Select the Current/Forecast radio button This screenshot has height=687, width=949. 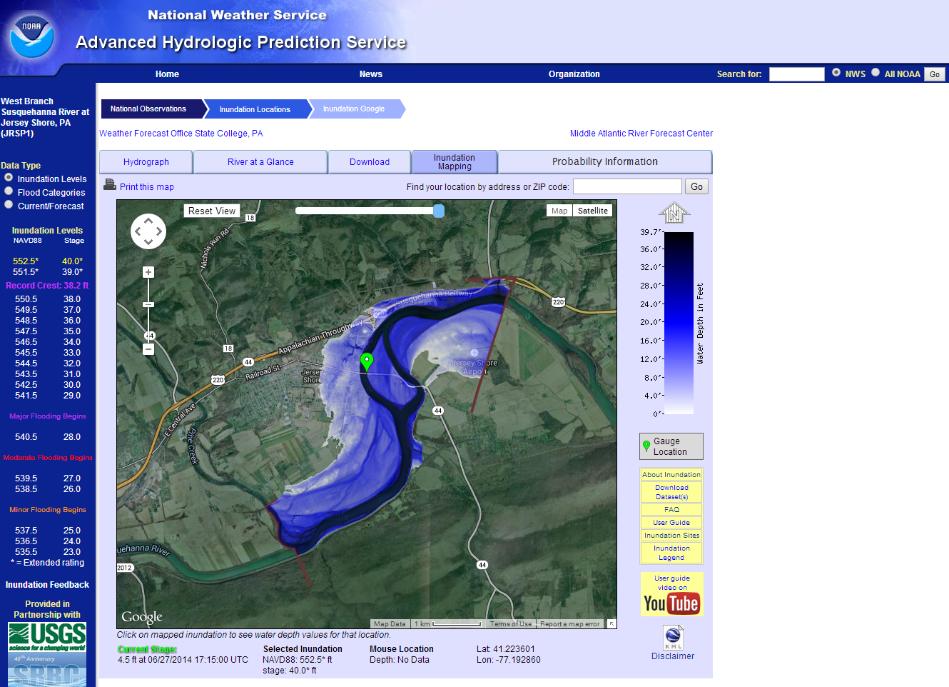point(9,204)
